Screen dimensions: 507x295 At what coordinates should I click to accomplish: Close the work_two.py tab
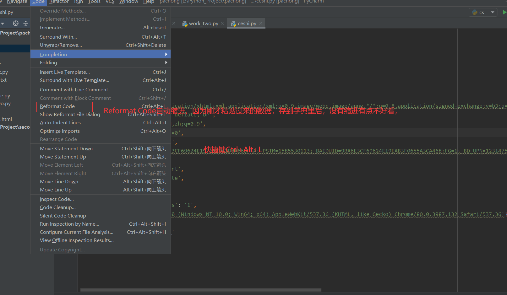(x=222, y=23)
